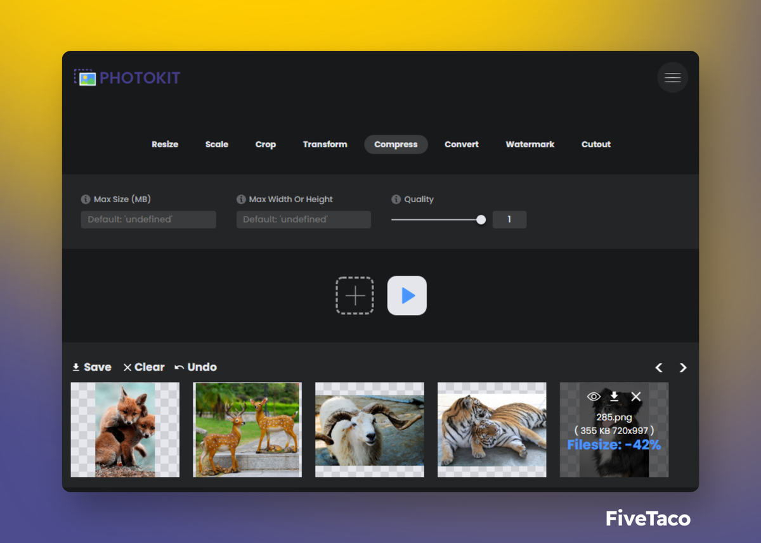Open the Quality info icon

coord(396,199)
